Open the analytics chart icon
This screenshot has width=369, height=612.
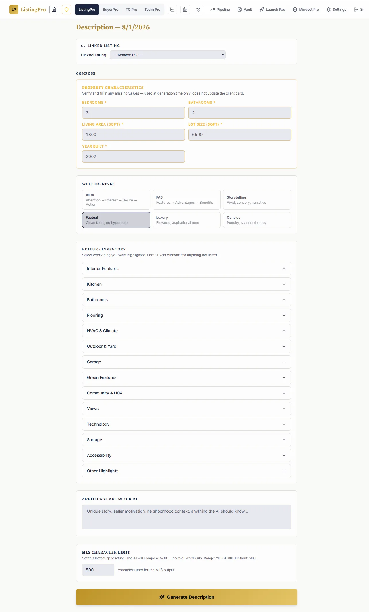coord(172,10)
